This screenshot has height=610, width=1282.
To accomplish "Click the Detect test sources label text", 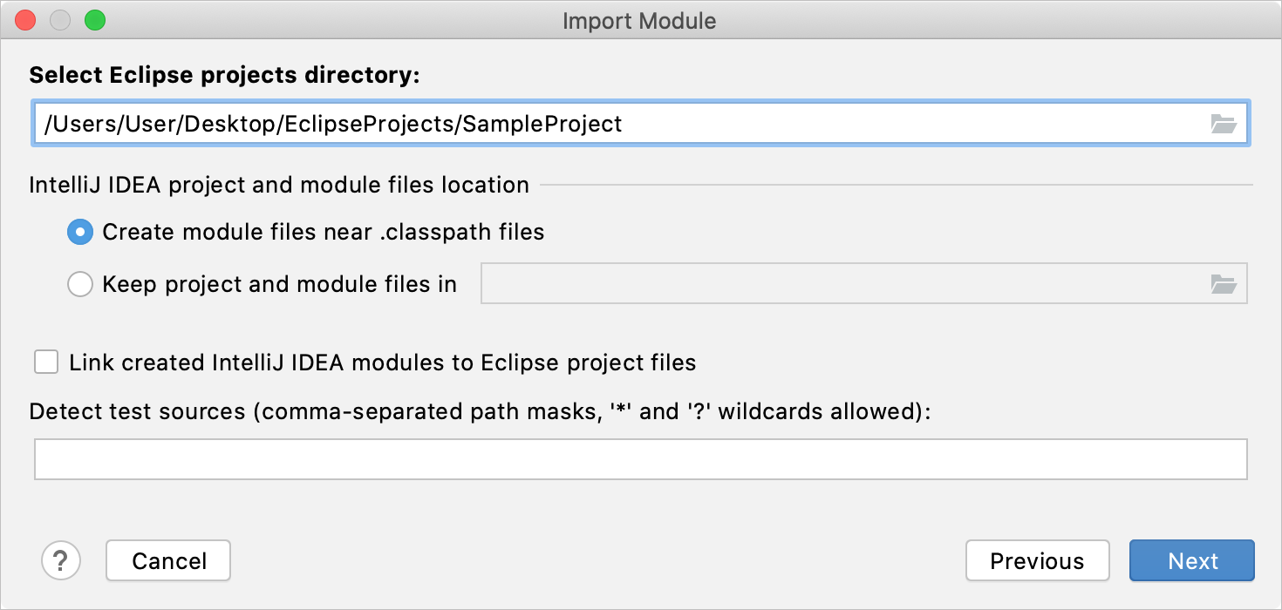I will tap(480, 411).
